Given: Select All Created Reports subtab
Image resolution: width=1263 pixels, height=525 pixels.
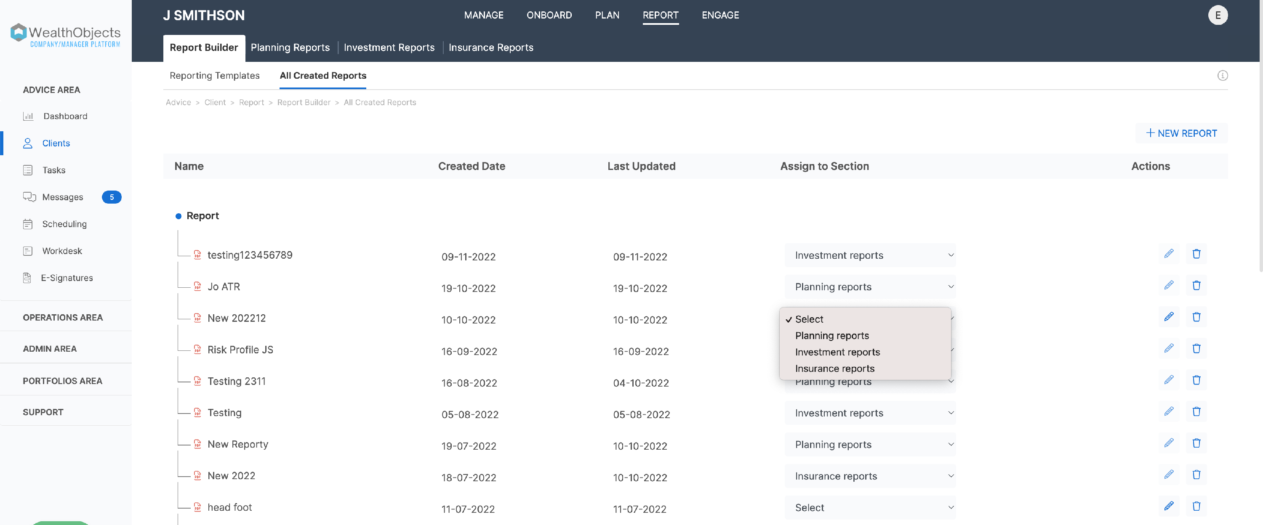Looking at the screenshot, I should [x=322, y=75].
